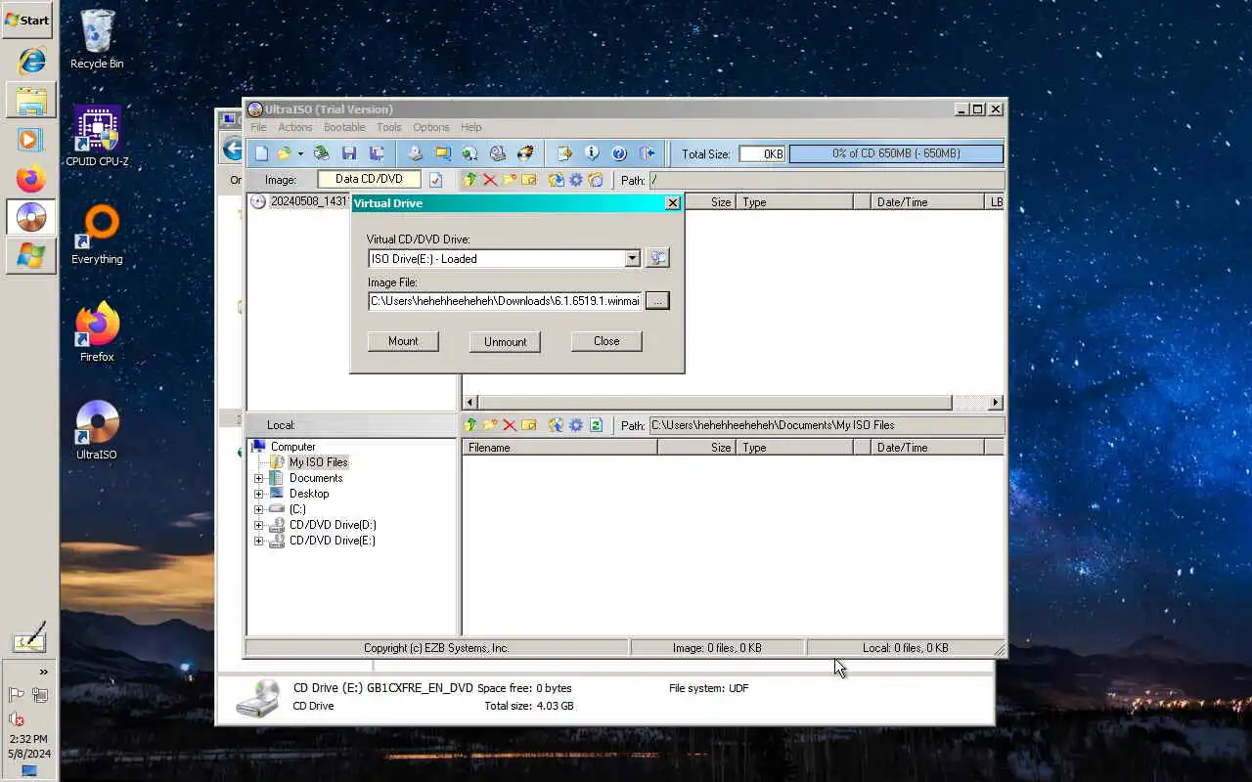The image size is (1252, 782).
Task: Open the File menu
Action: pos(258,127)
